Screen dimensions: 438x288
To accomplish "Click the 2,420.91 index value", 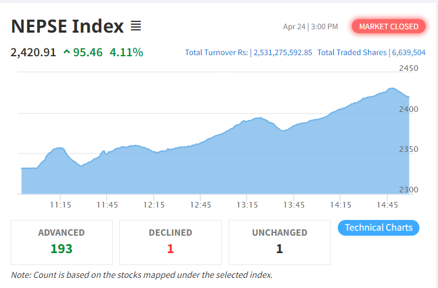I will coord(33,52).
